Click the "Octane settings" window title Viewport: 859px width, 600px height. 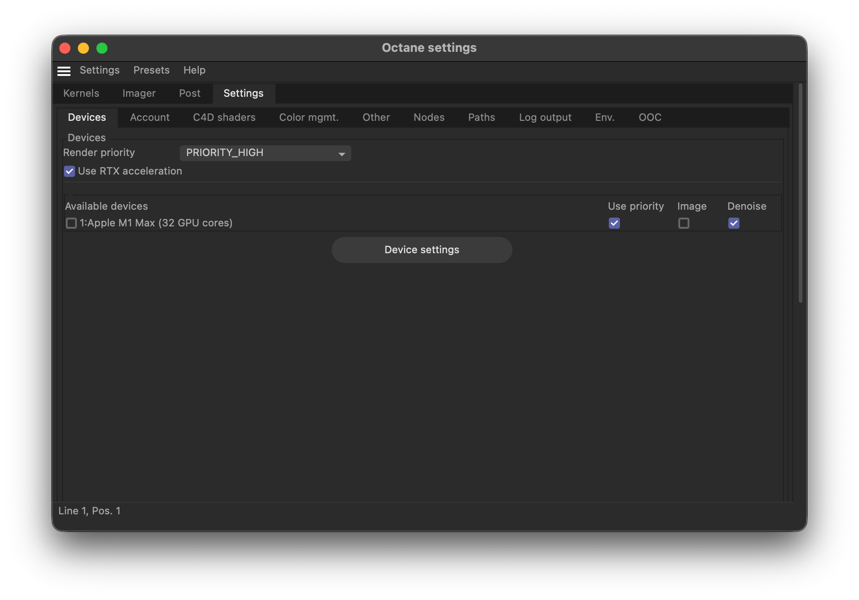[429, 48]
